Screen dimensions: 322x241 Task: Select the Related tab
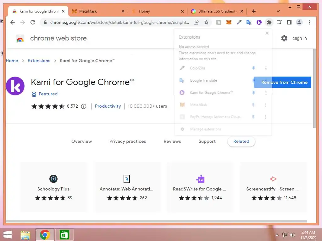[x=241, y=142]
